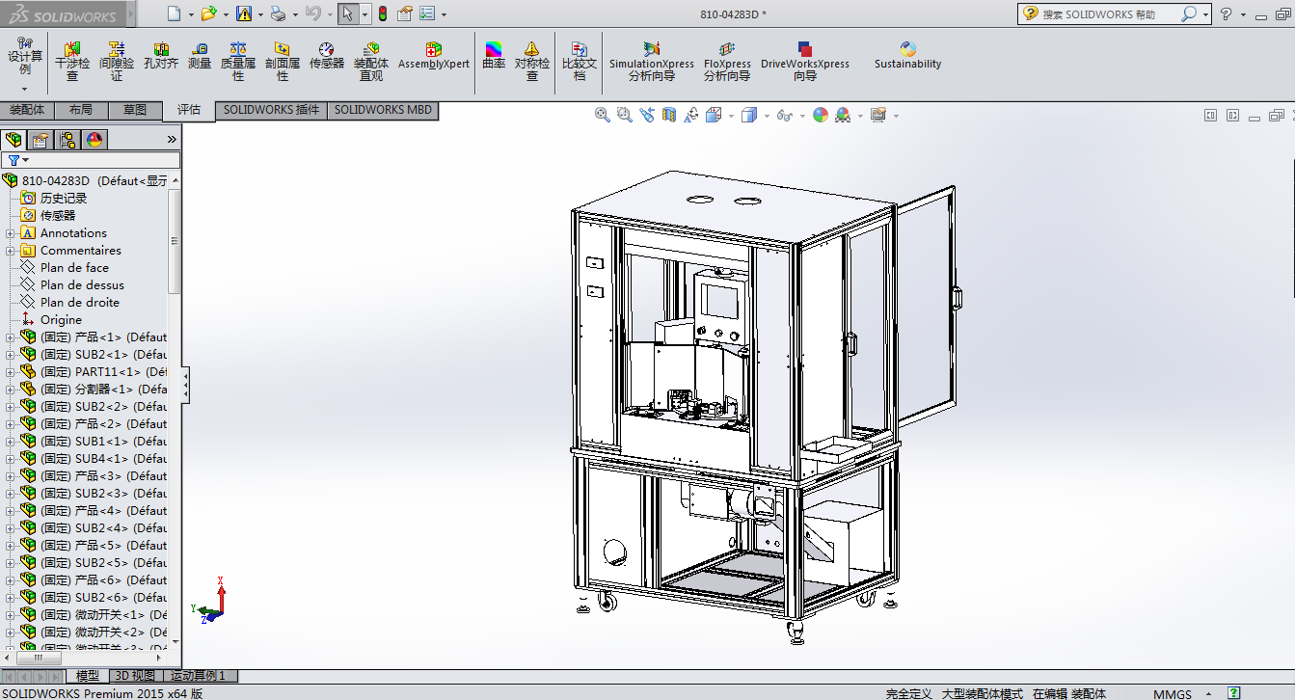Image resolution: width=1295 pixels, height=700 pixels.
Task: Open the ConfigurationManager tab in the side panel
Action: [67, 140]
